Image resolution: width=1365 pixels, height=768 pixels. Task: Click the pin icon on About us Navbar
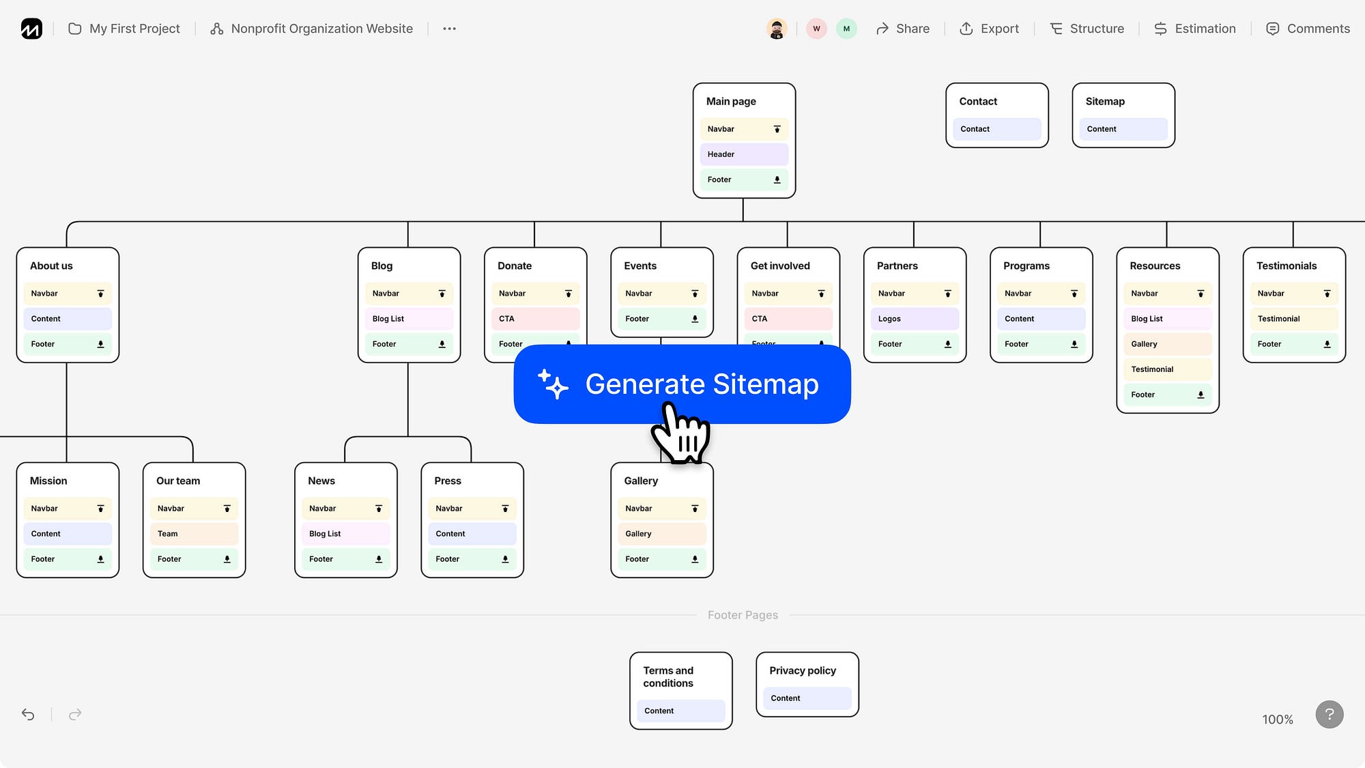tap(100, 294)
